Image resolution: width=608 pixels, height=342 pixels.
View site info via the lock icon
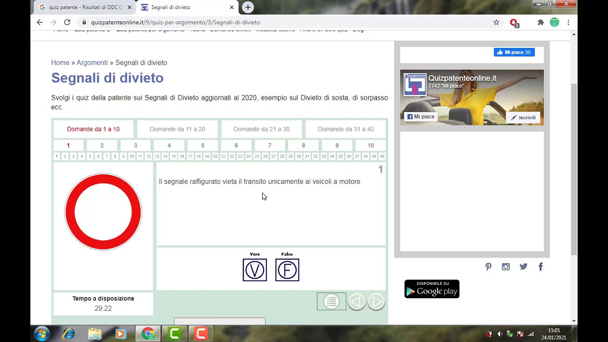click(84, 22)
